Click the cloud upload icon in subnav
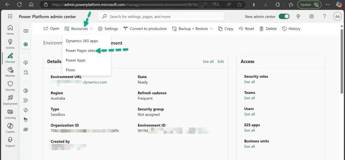The width and height of the screenshot is (345, 160). click(x=26, y=63)
